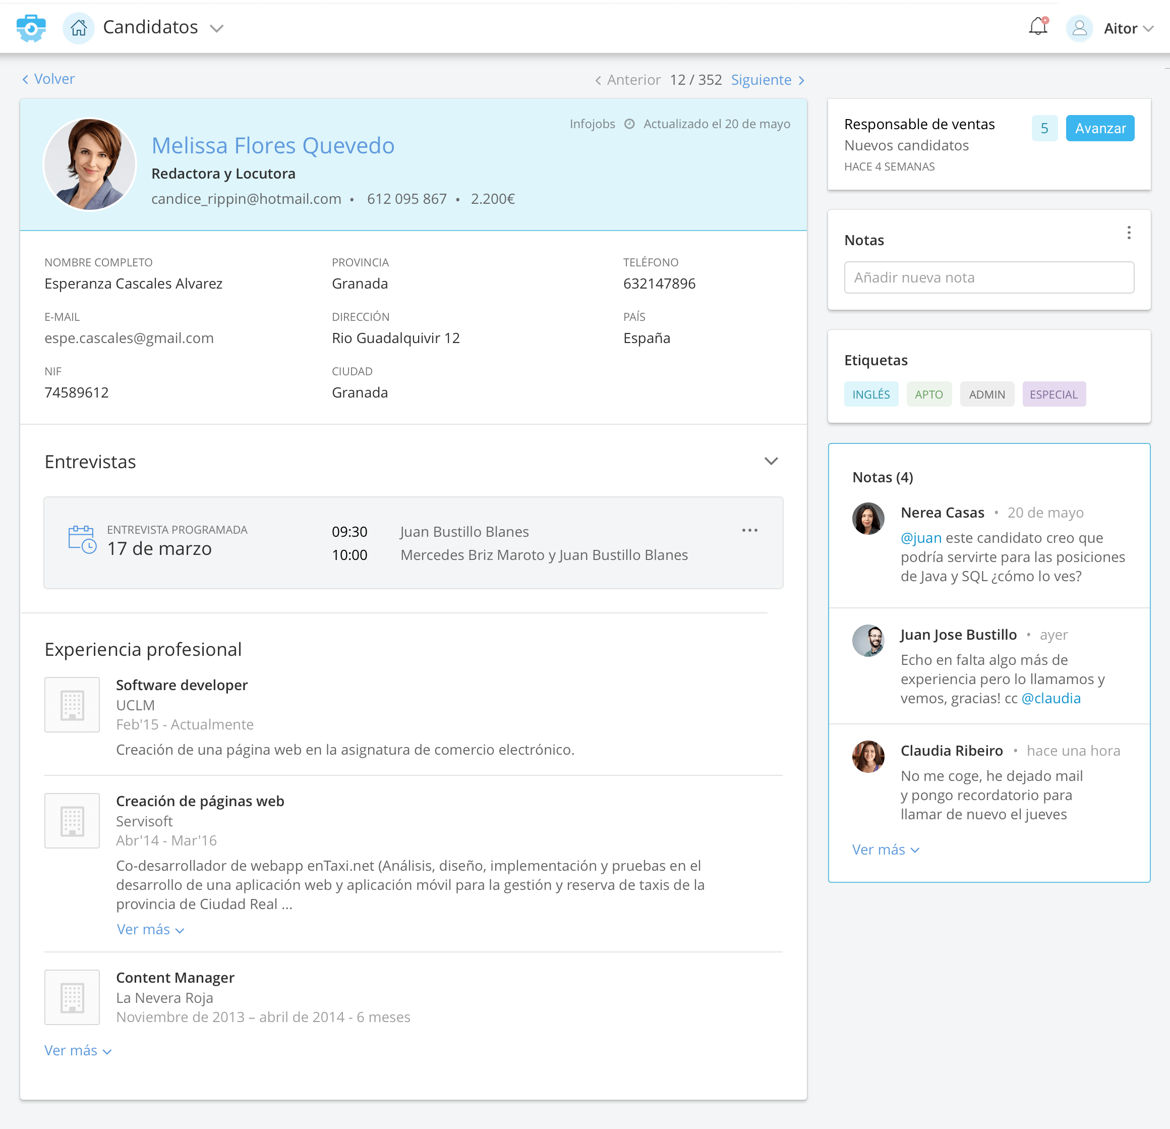This screenshot has height=1129, width=1170.
Task: Click email candice_rippin@hotmail.com
Action: (x=246, y=199)
